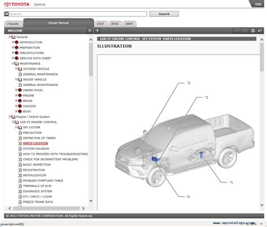267x227 pixels.
Task: Open TERMINALS OF ECM page
Action: [x=37, y=186]
